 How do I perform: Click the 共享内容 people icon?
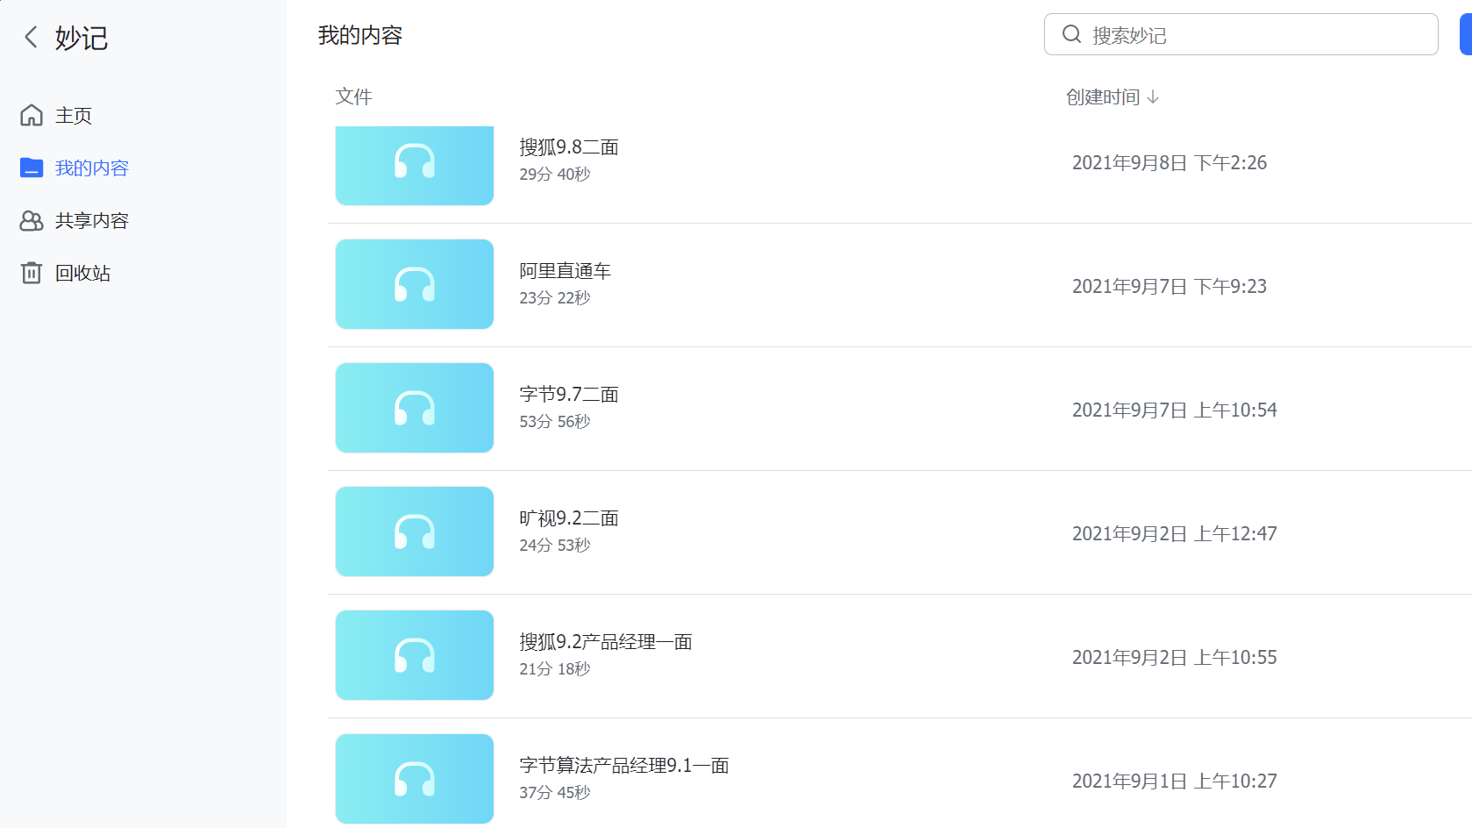pos(32,220)
